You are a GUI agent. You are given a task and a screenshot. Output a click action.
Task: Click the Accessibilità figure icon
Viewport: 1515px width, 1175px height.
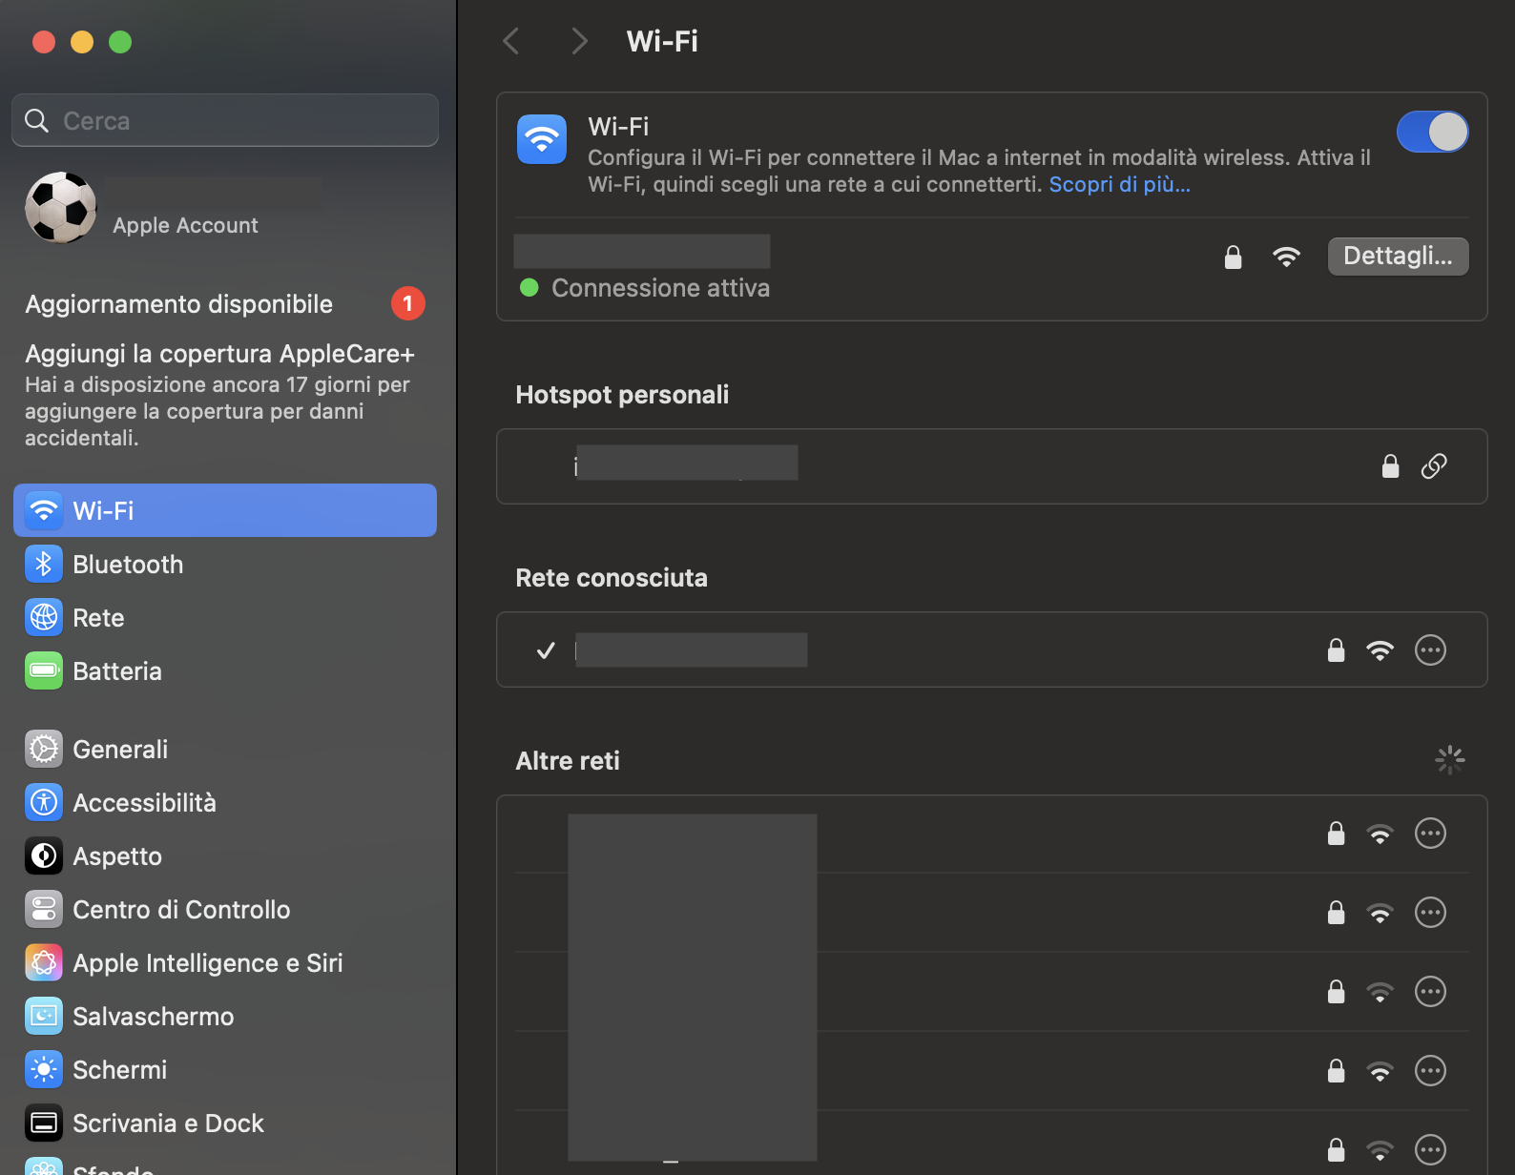[x=44, y=802]
